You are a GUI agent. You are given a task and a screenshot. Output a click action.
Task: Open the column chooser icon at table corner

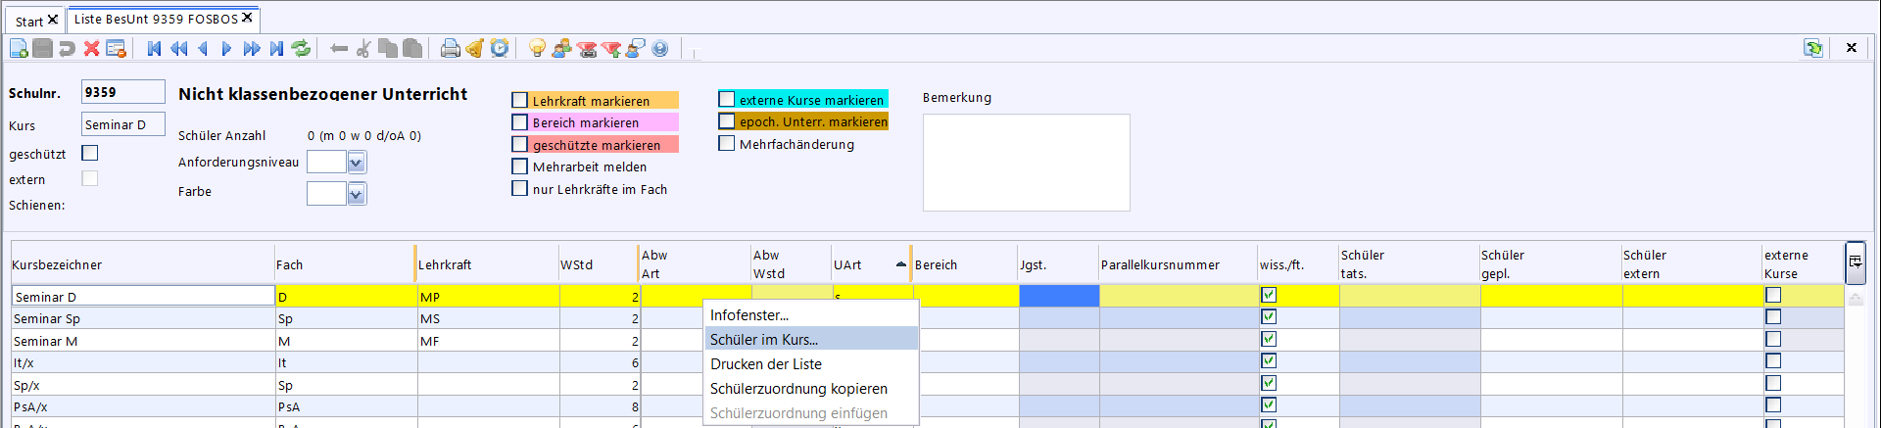click(1856, 262)
